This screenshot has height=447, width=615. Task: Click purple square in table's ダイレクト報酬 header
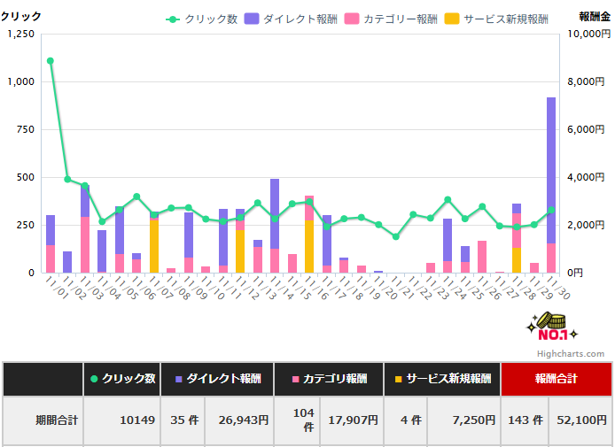coord(178,379)
